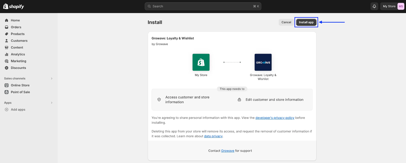
Task: Click the 'by Growave' text
Action: [160, 44]
